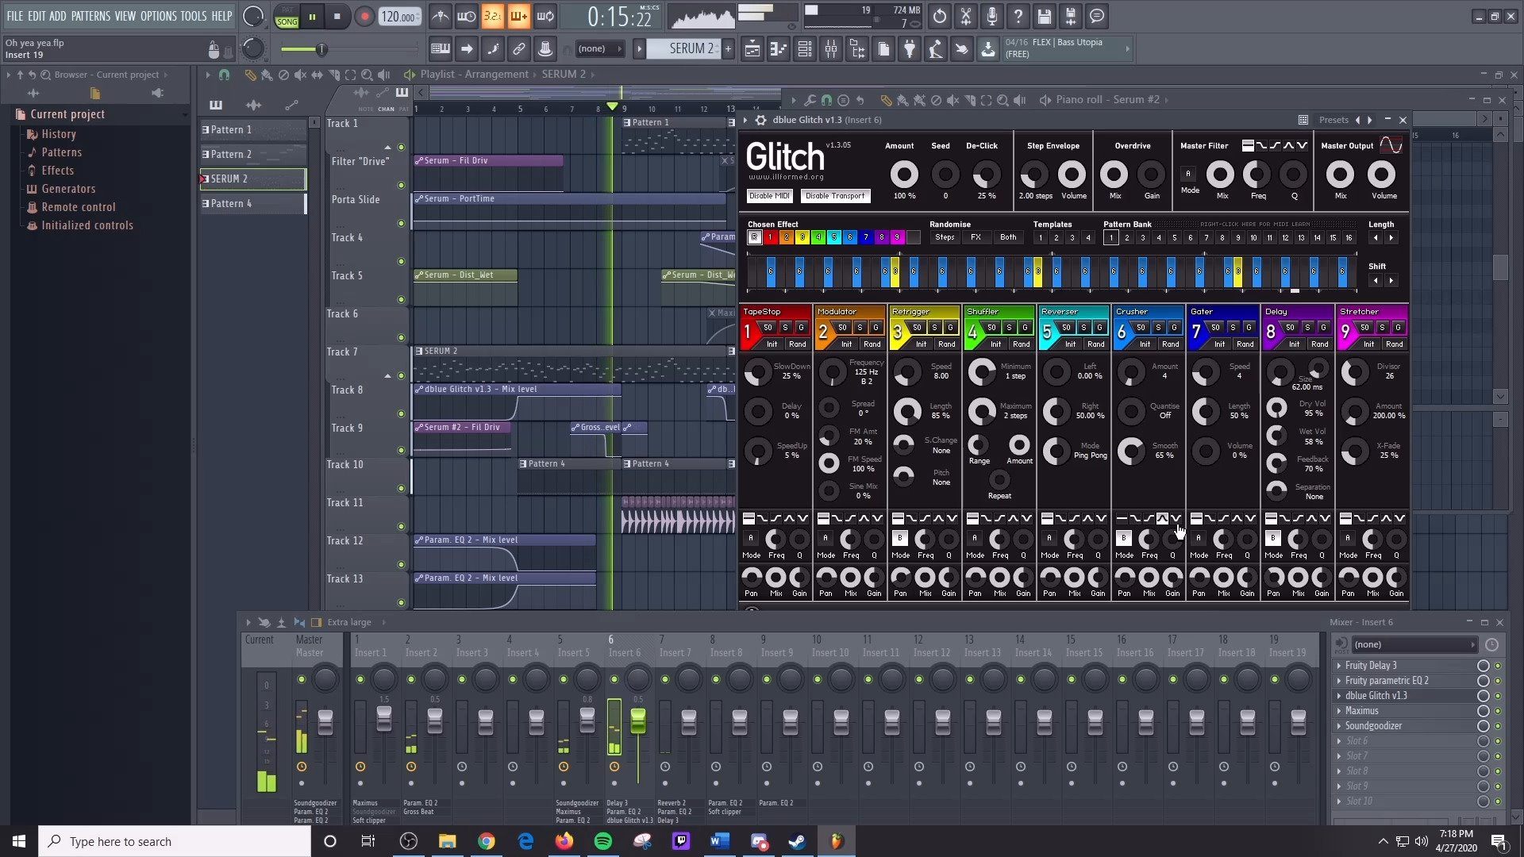This screenshot has height=857, width=1524.
Task: Open the Piano roll wrench tools icon
Action: tap(810, 101)
